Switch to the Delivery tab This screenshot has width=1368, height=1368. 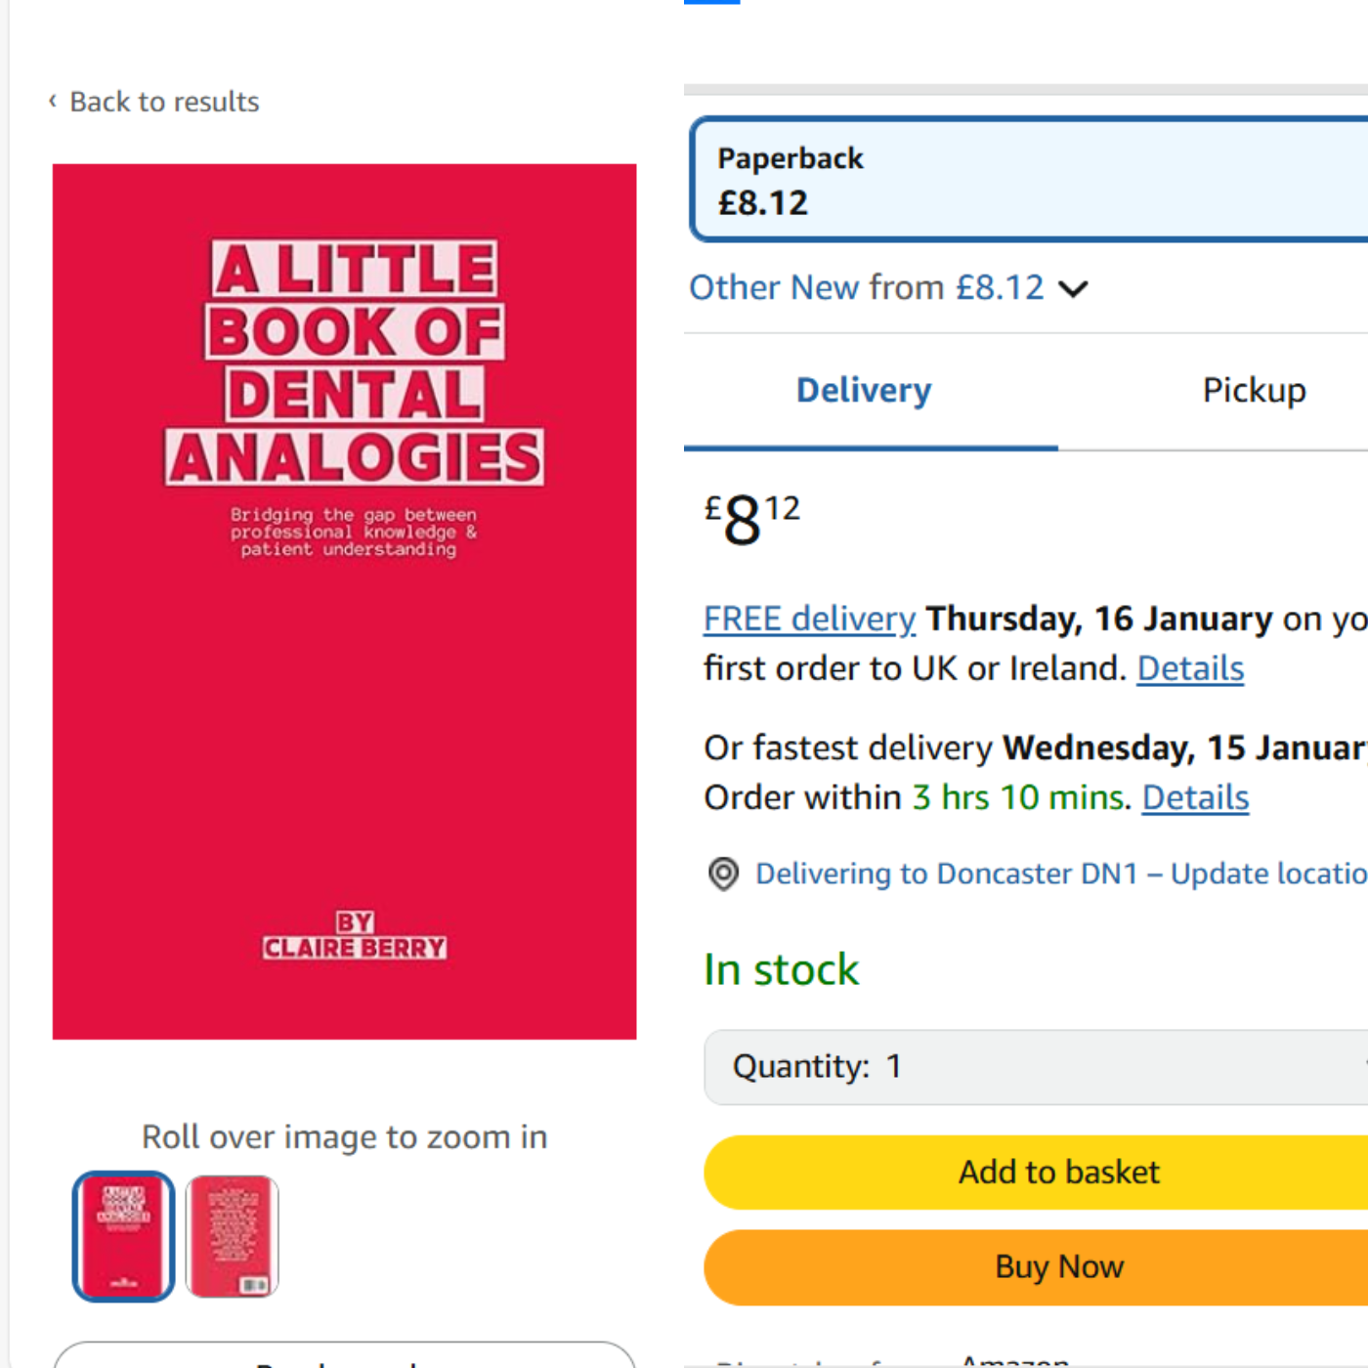pyautogui.click(x=864, y=391)
